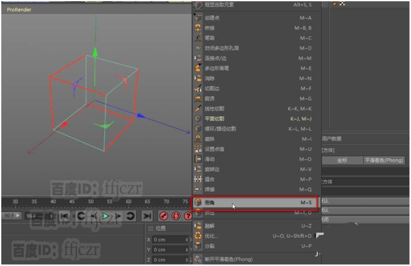The height and width of the screenshot is (266, 411).
Task: Select the 焊接 (Weld) tool icon
Action: pos(197,189)
